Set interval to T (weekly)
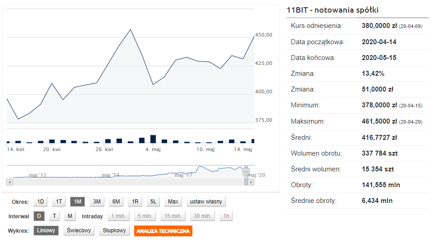Image resolution: width=434 pixels, height=244 pixels. 55,216
